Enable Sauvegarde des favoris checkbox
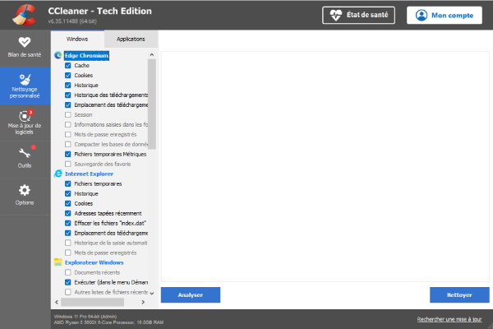493x329 pixels. click(x=68, y=164)
